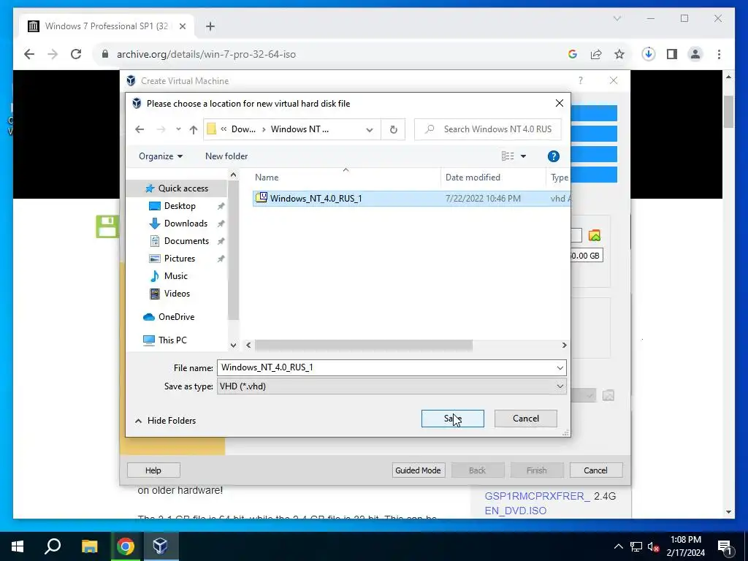Switch to Guided Mode in the wizard

pos(418,470)
